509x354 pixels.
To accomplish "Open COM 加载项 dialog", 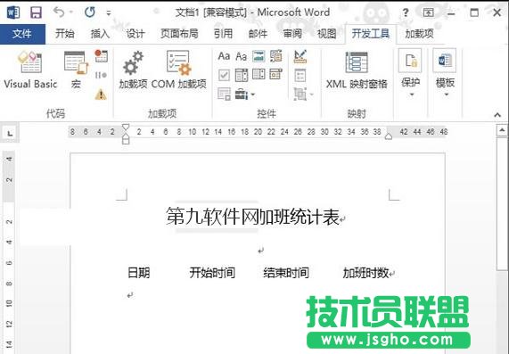I will [178, 70].
